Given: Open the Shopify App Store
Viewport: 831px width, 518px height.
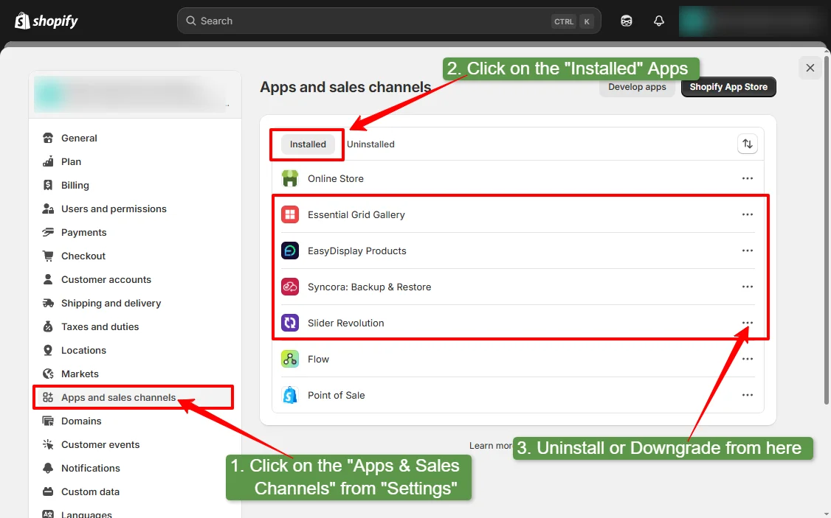Looking at the screenshot, I should 728,87.
